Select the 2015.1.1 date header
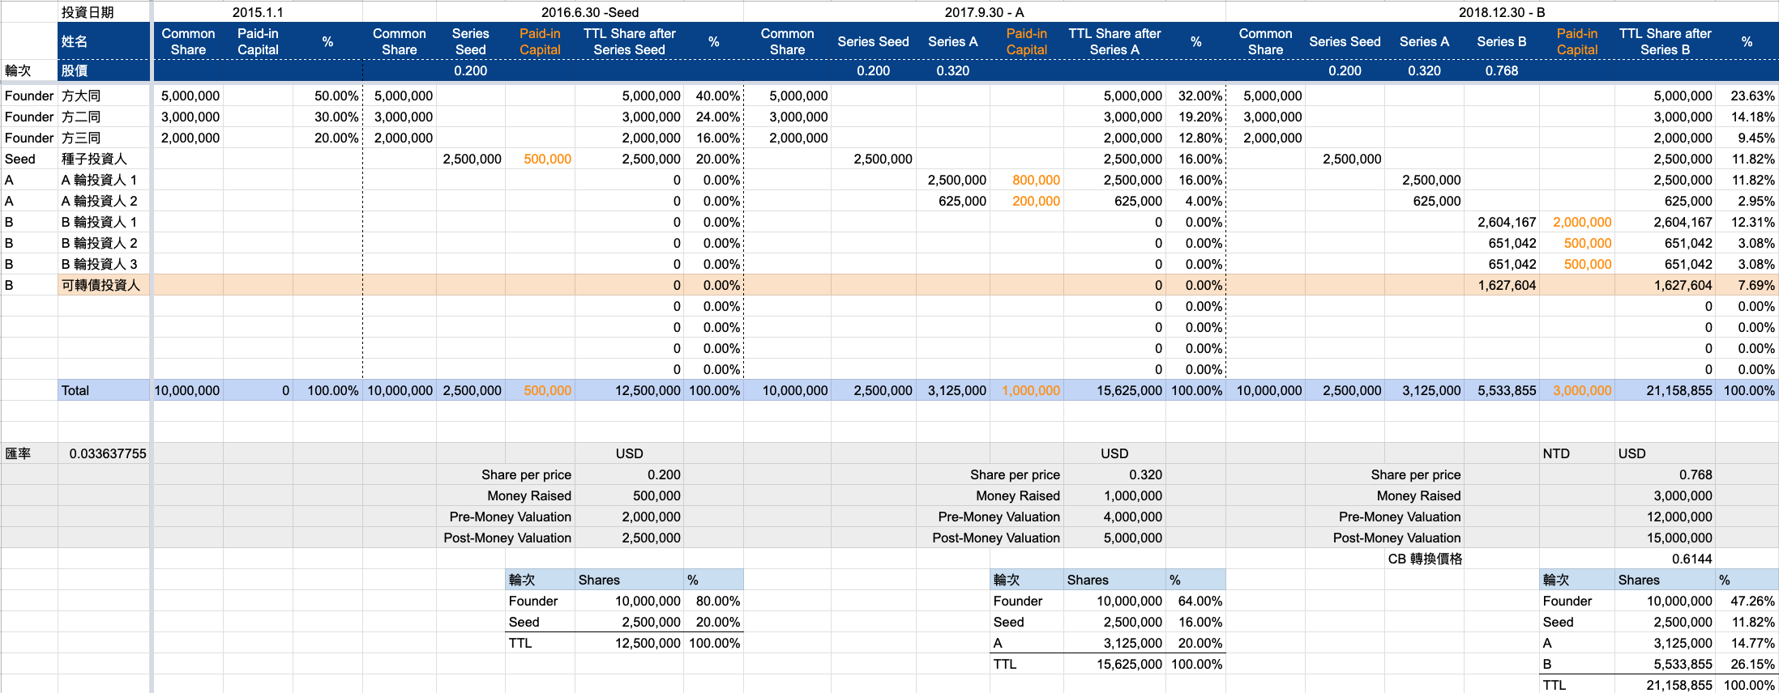This screenshot has height=693, width=1779. click(258, 12)
